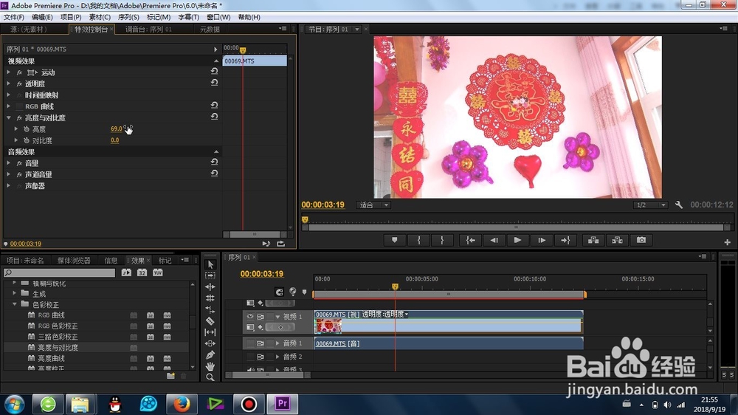Expand the 音量 audio effect

[8, 163]
